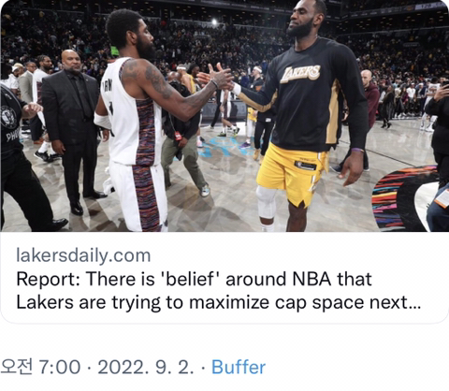Click the 'Lakers are trying to maximize' line

point(218,302)
